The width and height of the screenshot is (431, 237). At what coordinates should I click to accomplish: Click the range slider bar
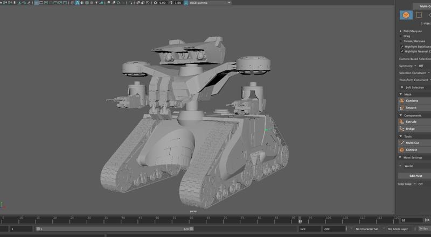click(x=115, y=229)
